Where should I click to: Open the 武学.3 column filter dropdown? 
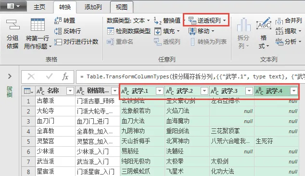pyautogui.click(x=249, y=91)
